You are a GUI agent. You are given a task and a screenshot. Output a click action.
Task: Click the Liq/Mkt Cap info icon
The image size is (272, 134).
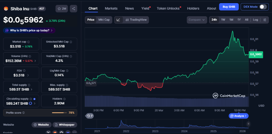coord(67,71)
